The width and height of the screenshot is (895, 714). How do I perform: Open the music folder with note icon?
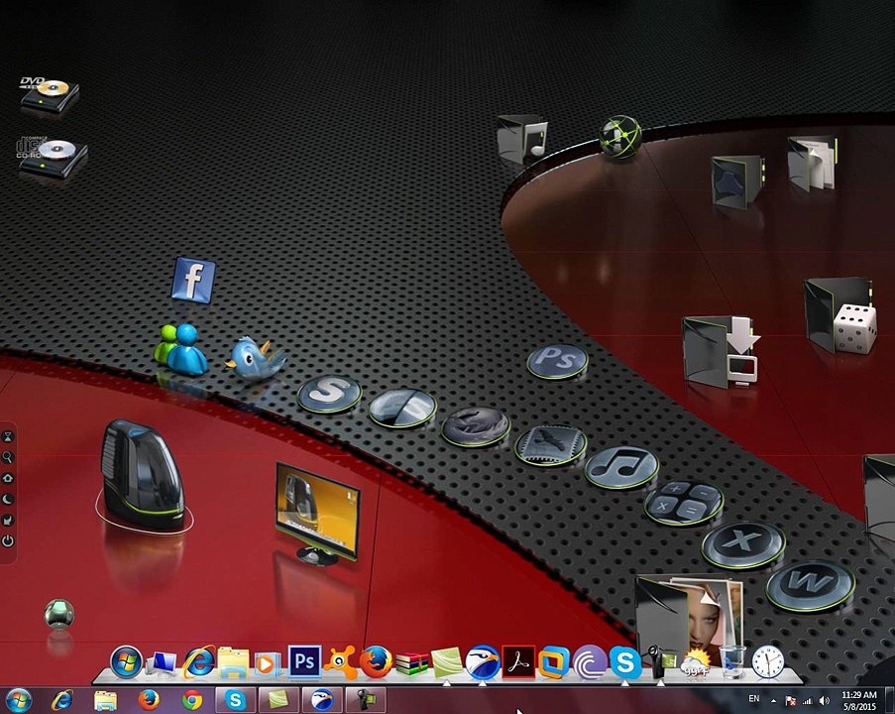click(522, 139)
